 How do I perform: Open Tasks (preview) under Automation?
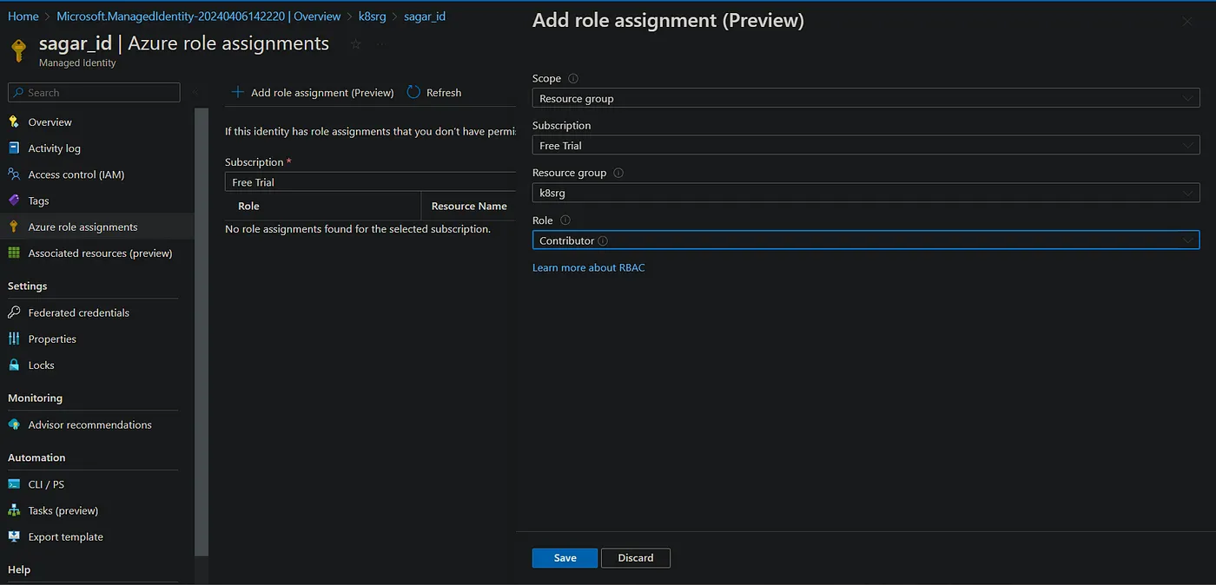(x=63, y=510)
